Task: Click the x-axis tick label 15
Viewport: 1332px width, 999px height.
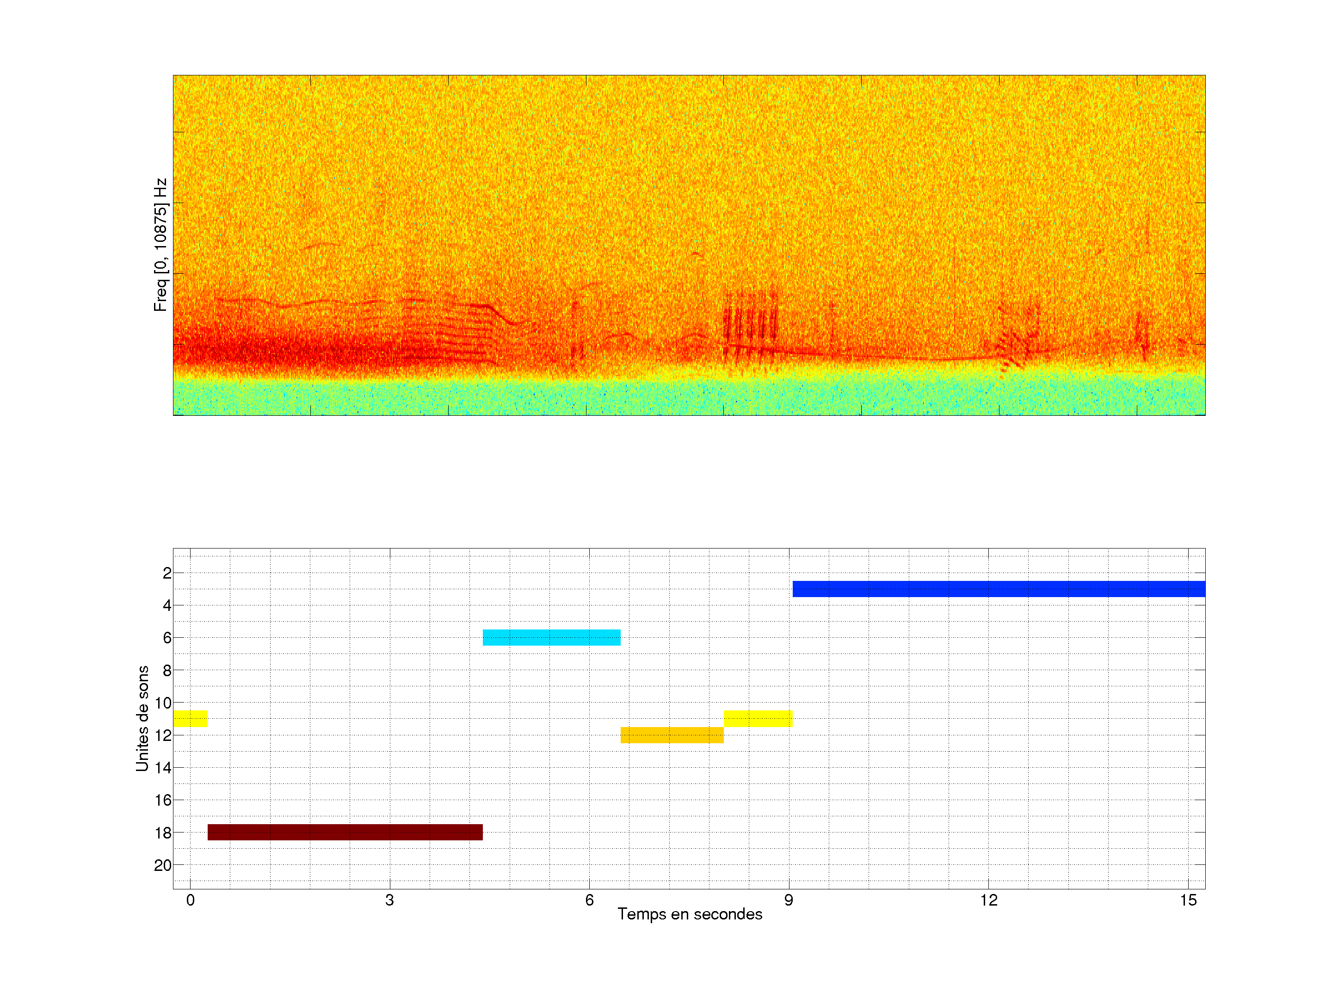Action: 1188,900
